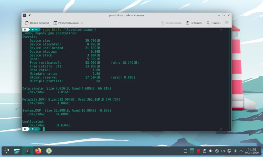This screenshot has height=157, width=263.
Task: Click the 'Device unallocated:' line
Action: click(65, 48)
